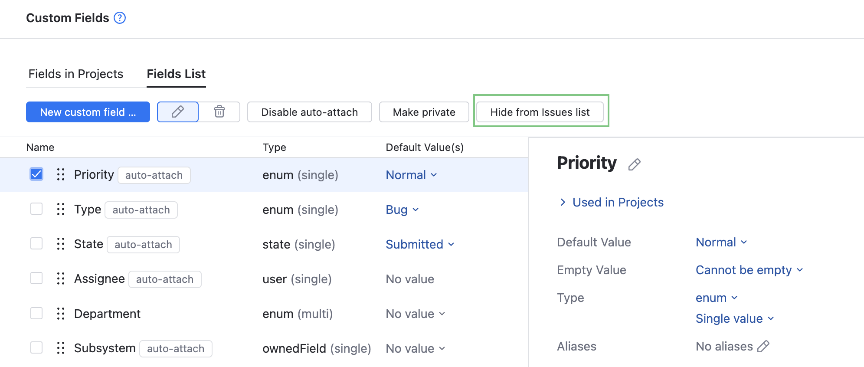Click the drag handle for Type row
Screen dimensions: 864x367
tap(61, 210)
